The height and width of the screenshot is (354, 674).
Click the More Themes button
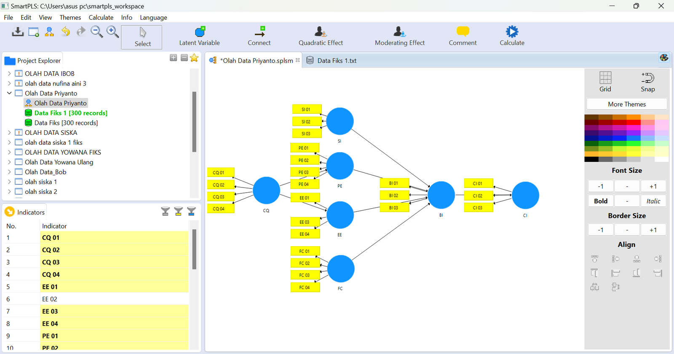626,104
